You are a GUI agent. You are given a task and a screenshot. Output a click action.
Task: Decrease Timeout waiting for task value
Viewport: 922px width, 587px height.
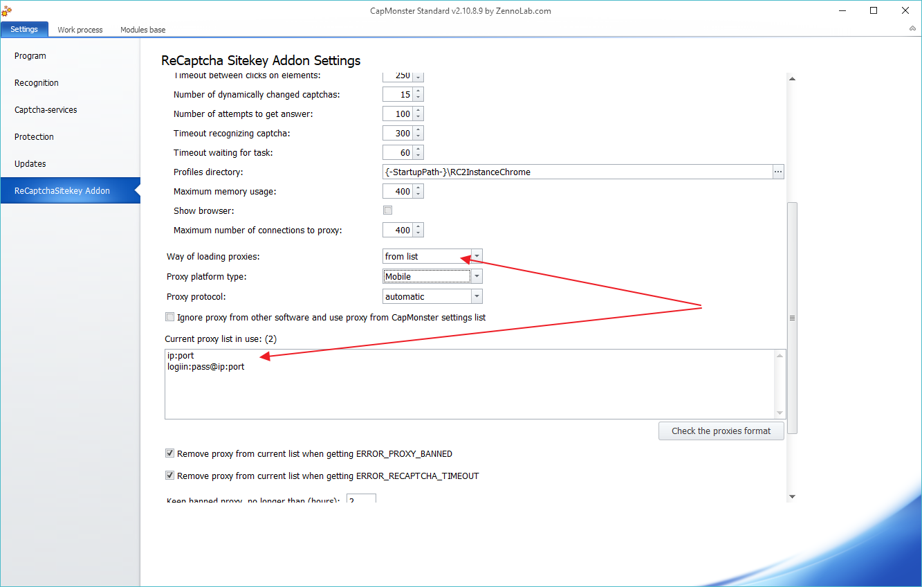(418, 156)
